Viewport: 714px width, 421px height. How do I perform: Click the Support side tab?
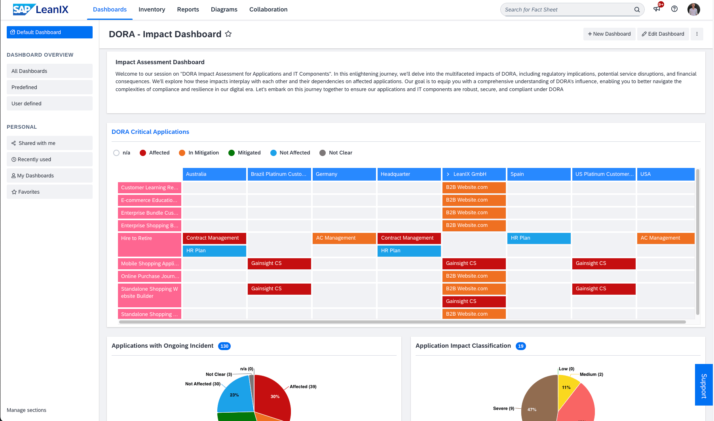(704, 385)
